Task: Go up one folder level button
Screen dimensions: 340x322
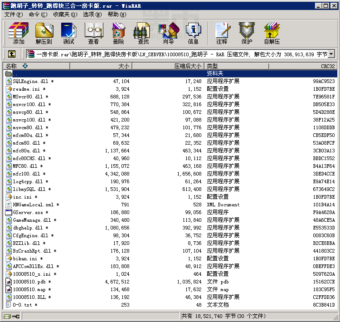Action: 12,54
